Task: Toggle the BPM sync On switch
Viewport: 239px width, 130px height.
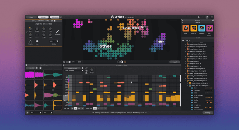Action: point(69,62)
